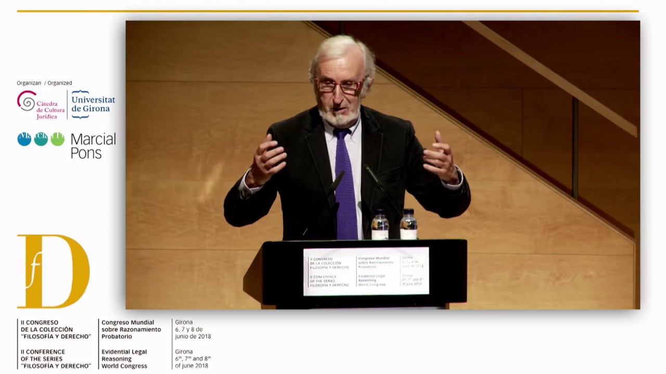This screenshot has height=374, width=666.
Task: Click the Universitat de Girona logo
Action: [93, 104]
